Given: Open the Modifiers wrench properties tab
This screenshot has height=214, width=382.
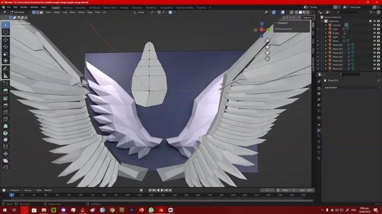Looking at the screenshot, I should pyautogui.click(x=319, y=131).
